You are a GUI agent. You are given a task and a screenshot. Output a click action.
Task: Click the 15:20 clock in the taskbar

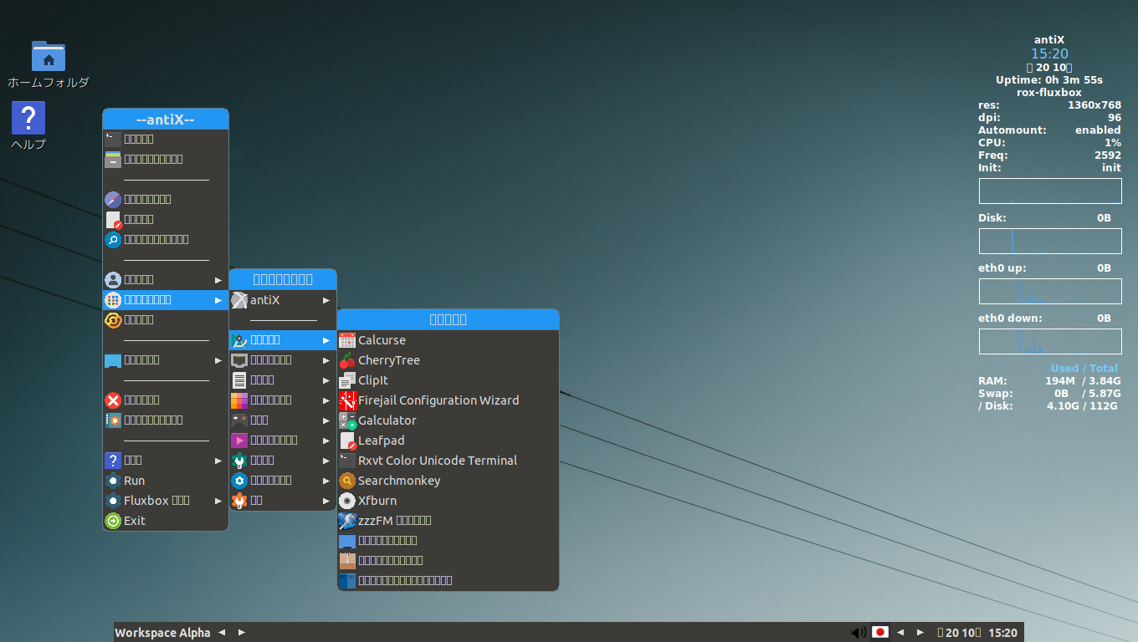tap(1003, 633)
